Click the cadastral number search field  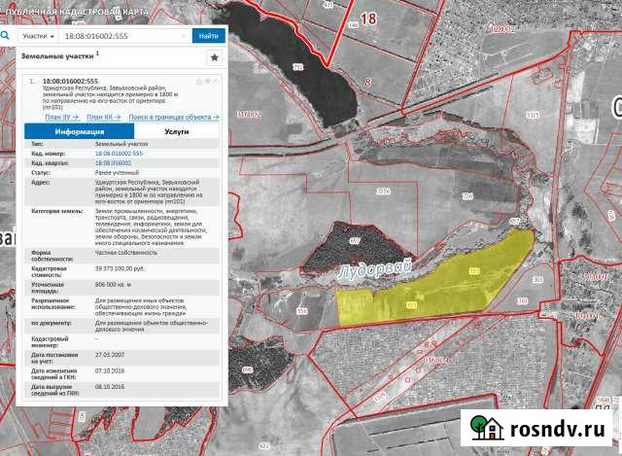pos(117,35)
